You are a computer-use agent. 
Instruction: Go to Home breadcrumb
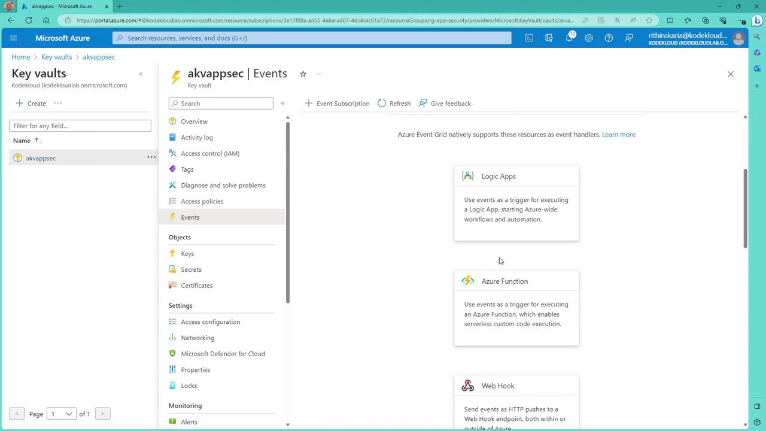point(20,57)
